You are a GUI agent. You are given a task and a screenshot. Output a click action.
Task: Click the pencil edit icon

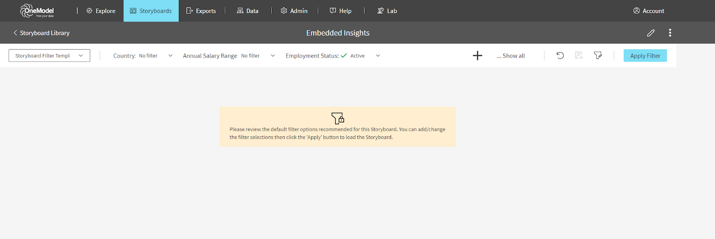(651, 33)
